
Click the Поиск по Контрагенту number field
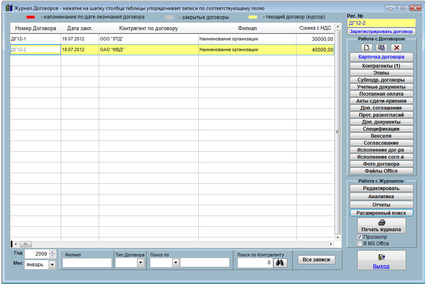click(x=255, y=263)
